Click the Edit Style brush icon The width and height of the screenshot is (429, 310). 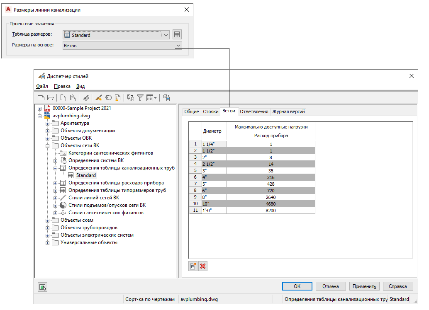(86, 98)
